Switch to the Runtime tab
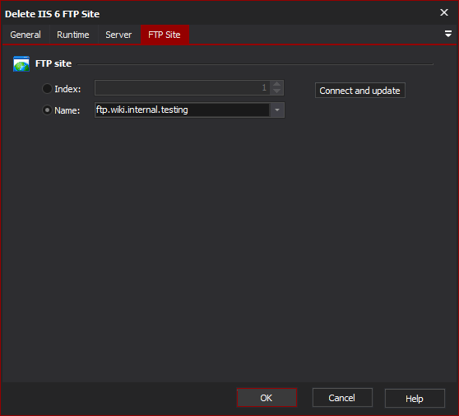459x416 pixels. point(73,35)
